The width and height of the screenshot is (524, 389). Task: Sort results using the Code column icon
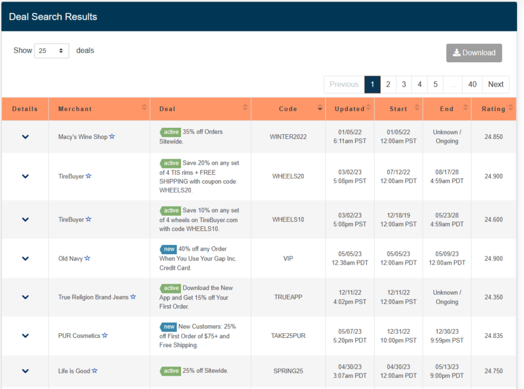pyautogui.click(x=319, y=108)
